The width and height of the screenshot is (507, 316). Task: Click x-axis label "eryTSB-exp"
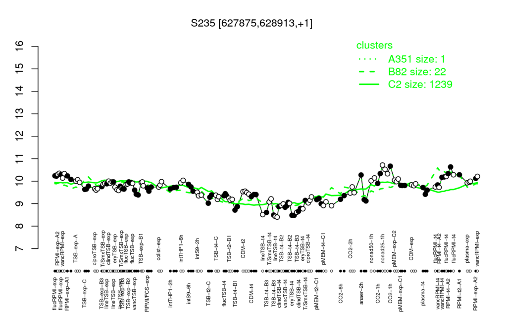point(114,249)
